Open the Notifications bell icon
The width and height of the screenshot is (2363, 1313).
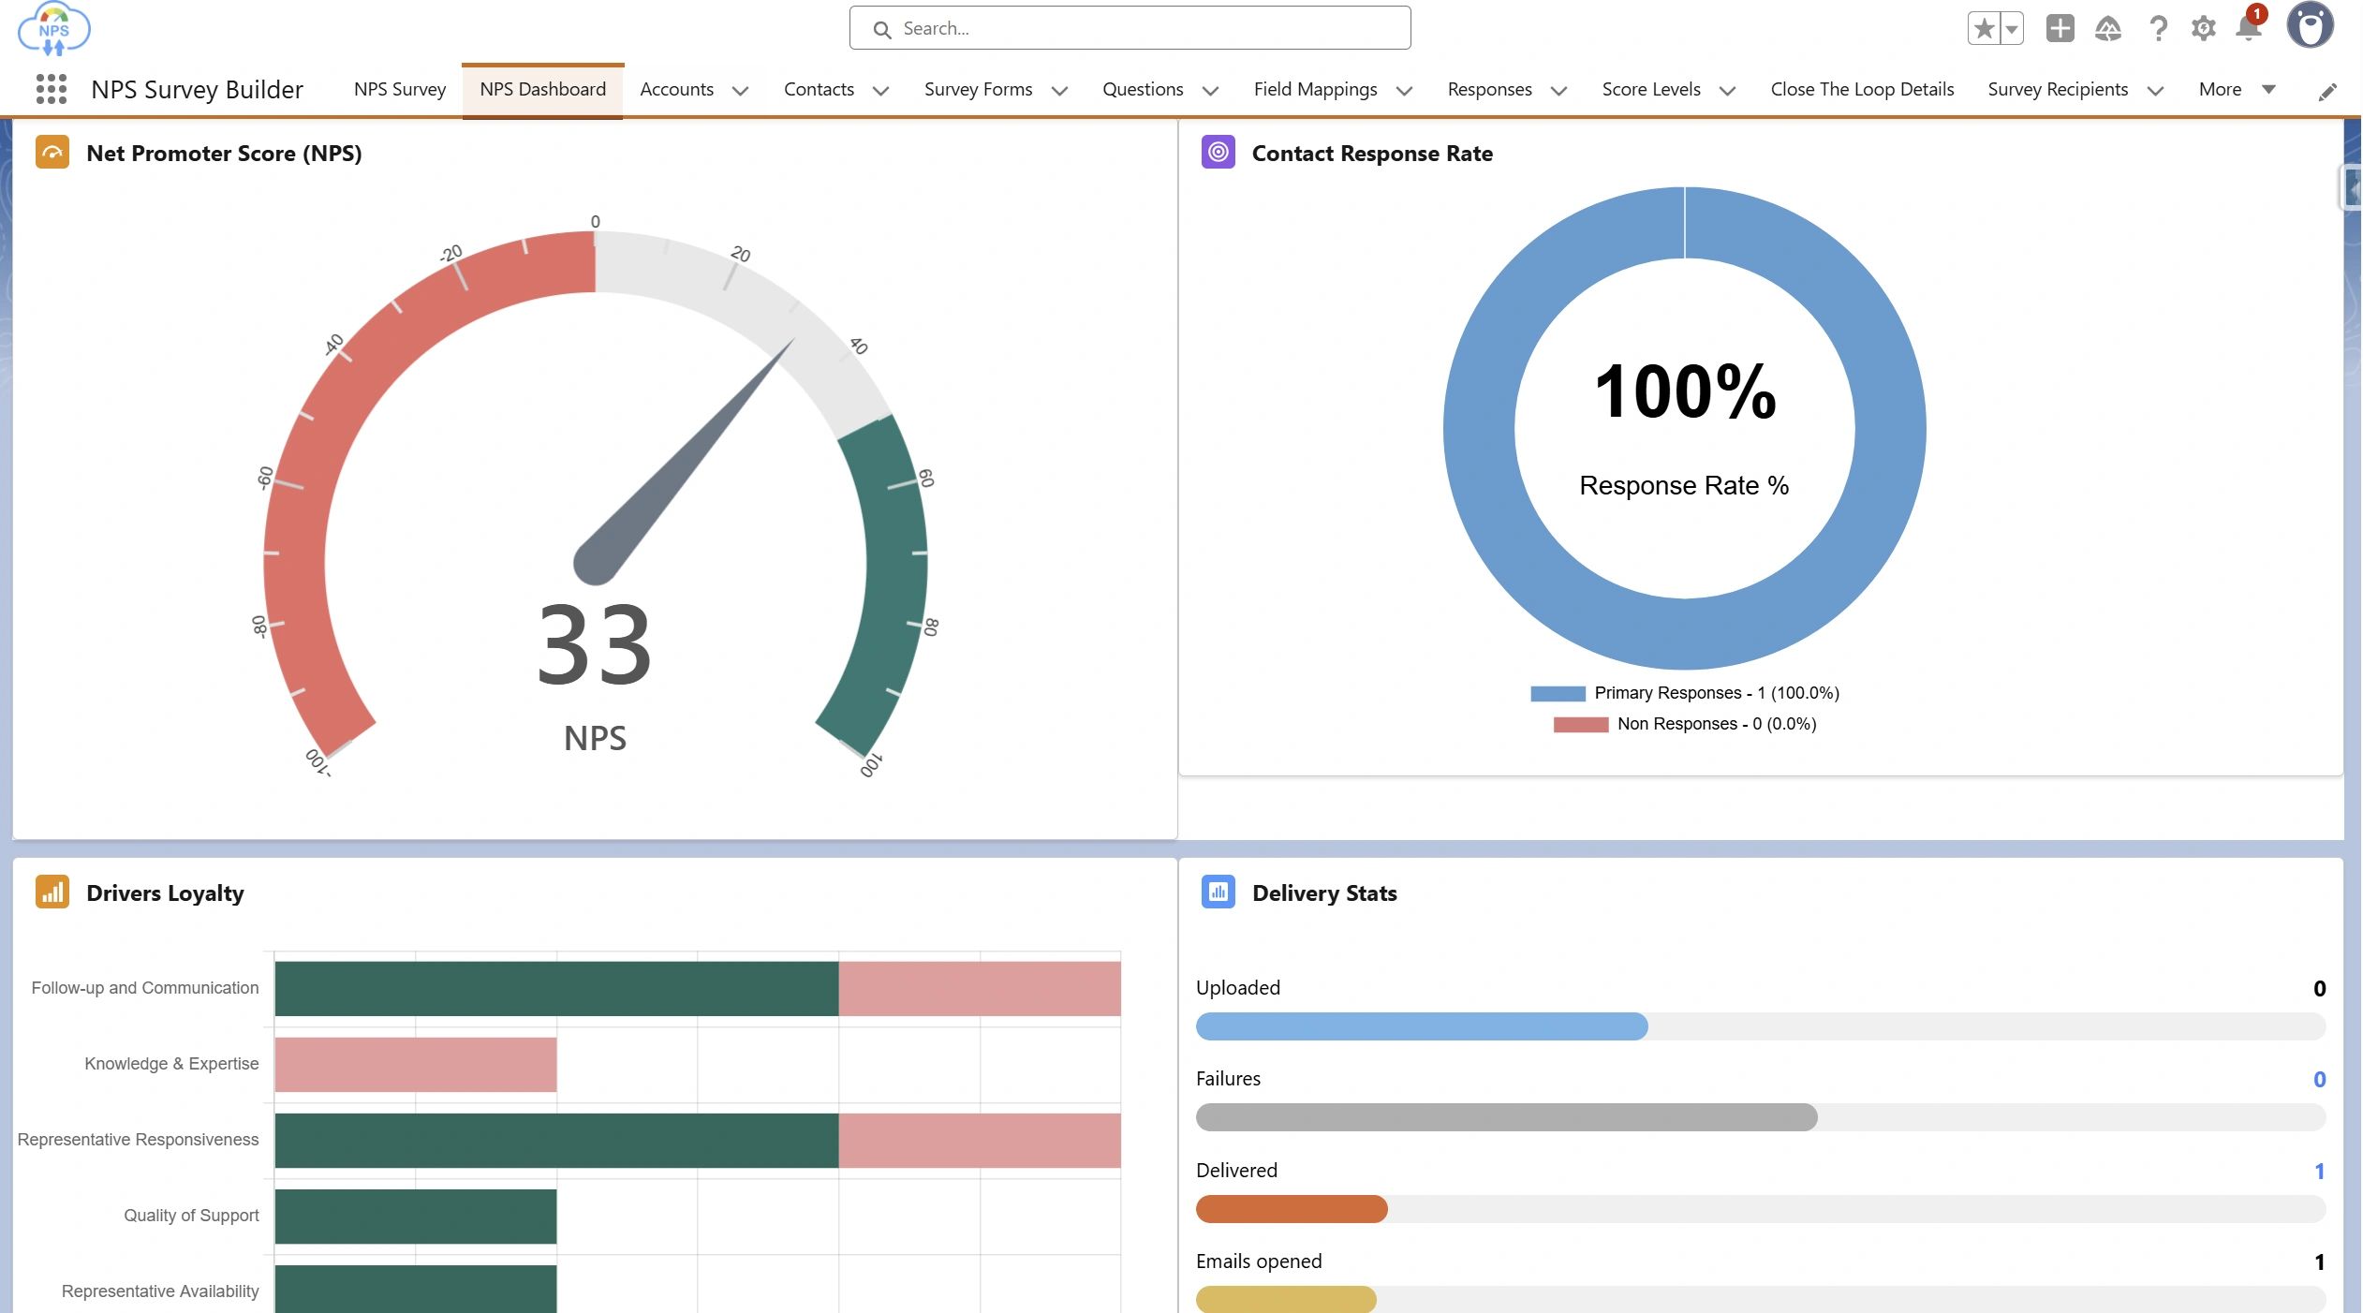2249,27
